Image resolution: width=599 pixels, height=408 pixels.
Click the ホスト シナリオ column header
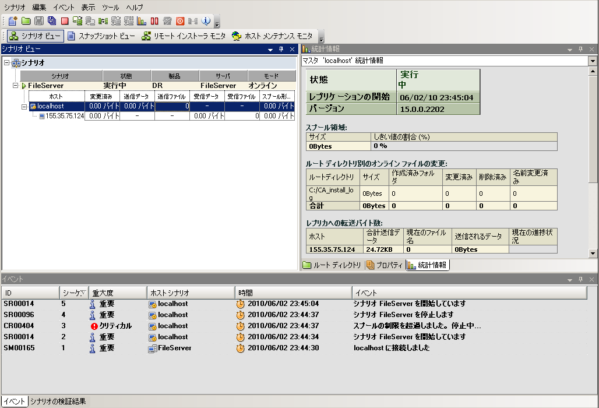191,293
